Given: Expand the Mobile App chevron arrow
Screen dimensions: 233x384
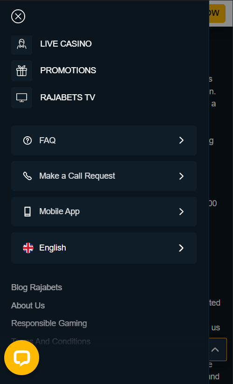Looking at the screenshot, I should pos(181,211).
